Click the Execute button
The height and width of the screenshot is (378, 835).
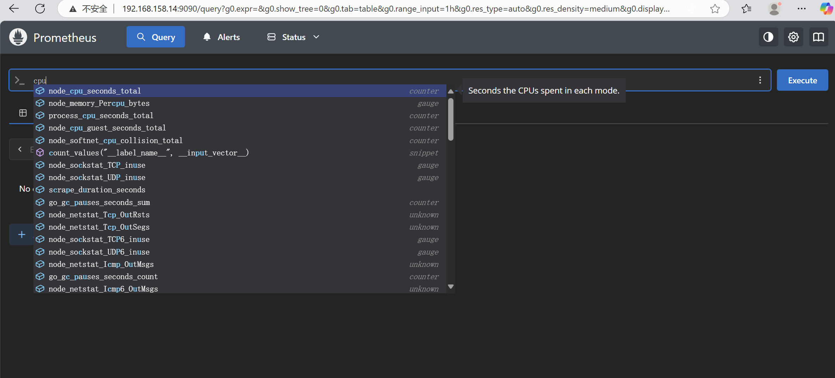pyautogui.click(x=802, y=80)
